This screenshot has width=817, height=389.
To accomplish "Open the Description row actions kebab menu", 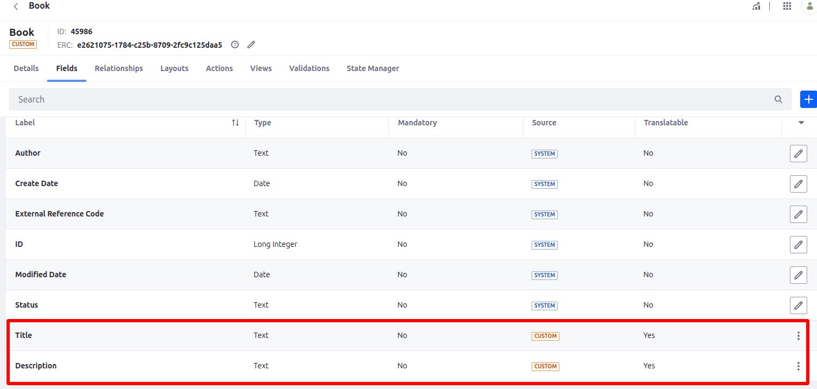I will tap(798, 366).
